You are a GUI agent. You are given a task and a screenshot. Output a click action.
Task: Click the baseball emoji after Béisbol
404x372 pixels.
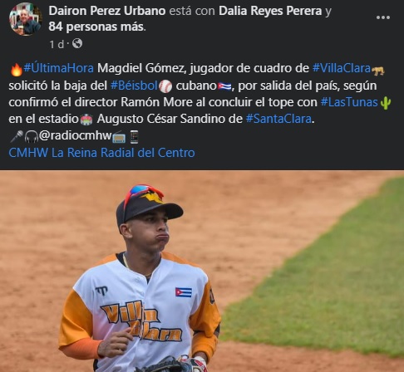click(x=165, y=86)
